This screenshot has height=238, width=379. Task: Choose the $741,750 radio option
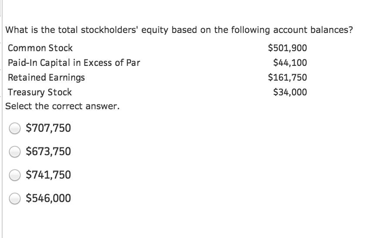16,175
